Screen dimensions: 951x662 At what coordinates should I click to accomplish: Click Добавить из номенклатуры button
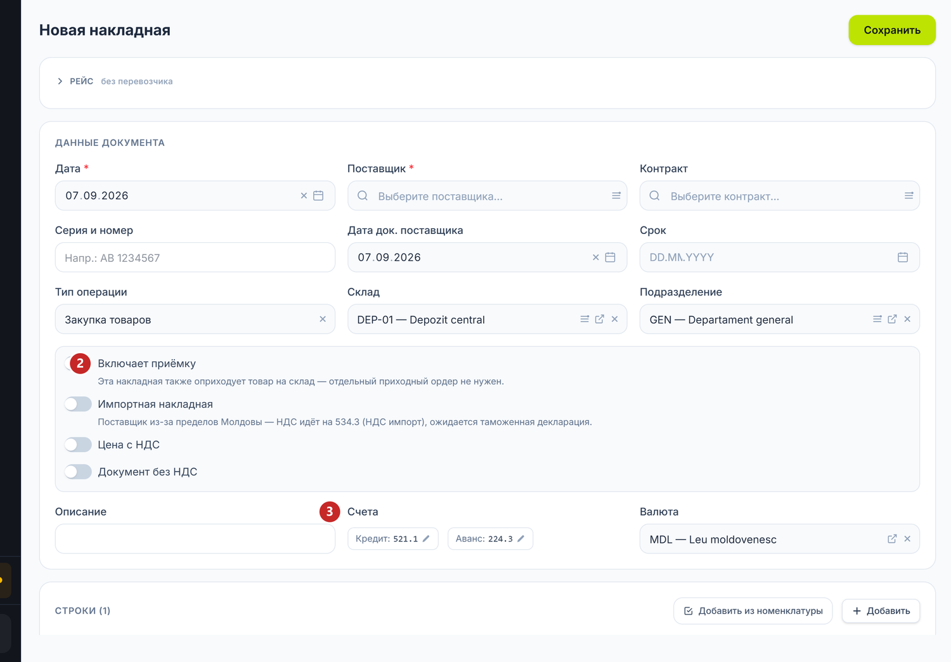point(753,611)
